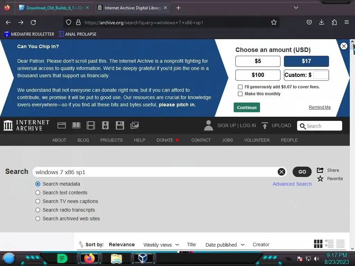Open the BLOG menu link
Image resolution: width=355 pixels, height=266 pixels.
83,140
